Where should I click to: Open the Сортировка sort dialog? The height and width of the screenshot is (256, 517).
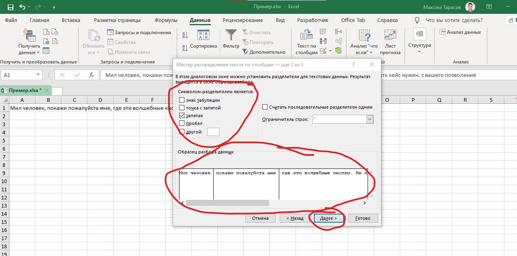coord(204,40)
